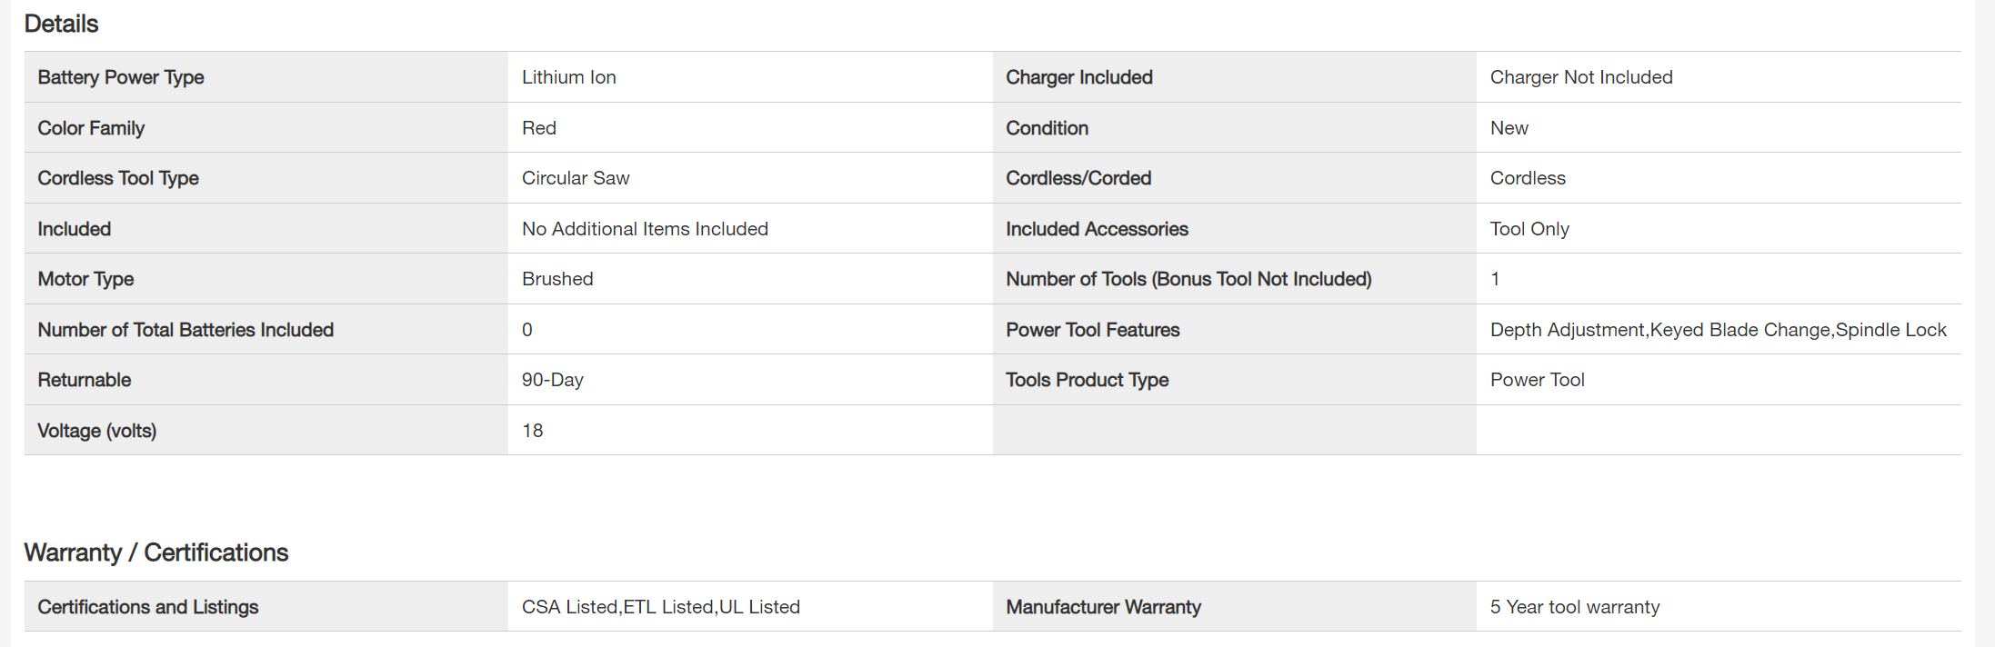Click the Warranty / Certifications heading
The height and width of the screenshot is (647, 1995).
coord(155,552)
